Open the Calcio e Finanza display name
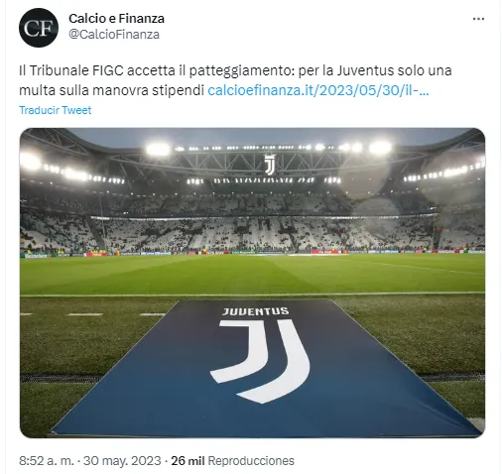 [116, 19]
